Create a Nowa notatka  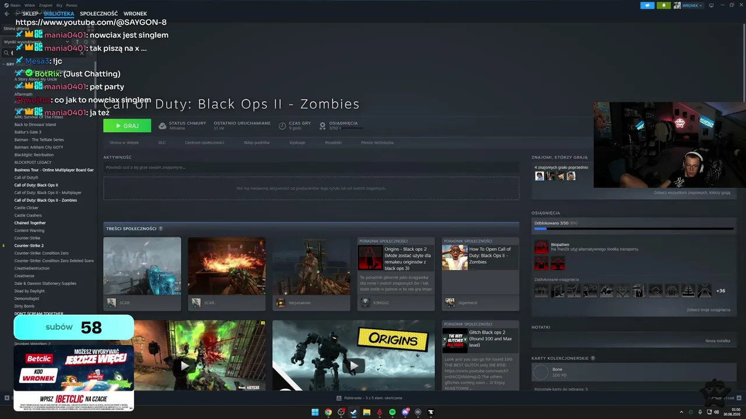718,340
